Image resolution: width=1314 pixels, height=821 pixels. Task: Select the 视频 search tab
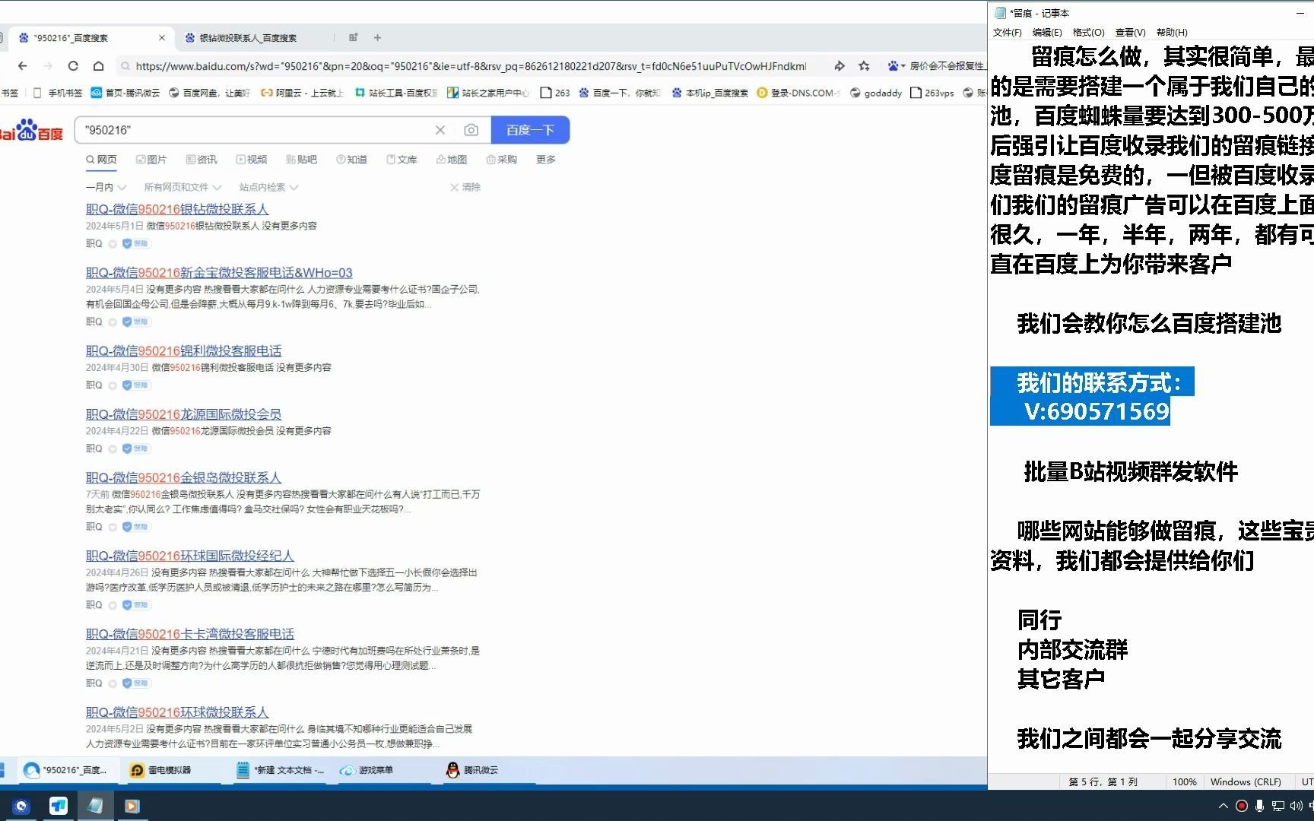(x=252, y=160)
